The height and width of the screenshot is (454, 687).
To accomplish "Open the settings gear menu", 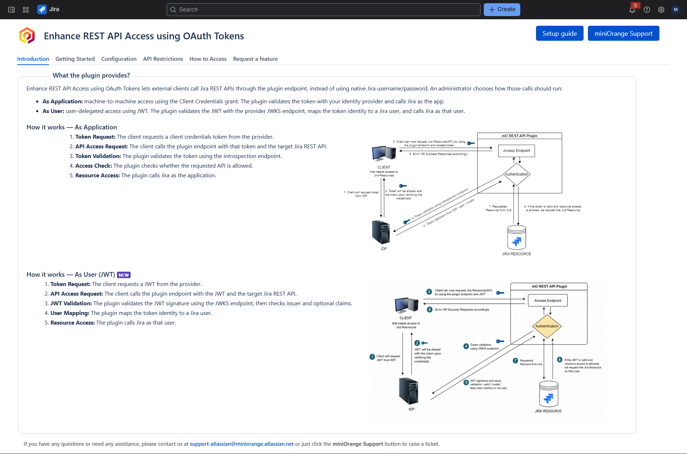I will pyautogui.click(x=661, y=10).
